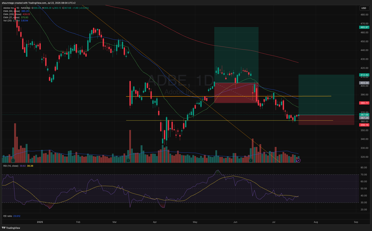Viewport: 372px width, 231px height.
Task: Click the Jun label on time axis
Action: 235,222
